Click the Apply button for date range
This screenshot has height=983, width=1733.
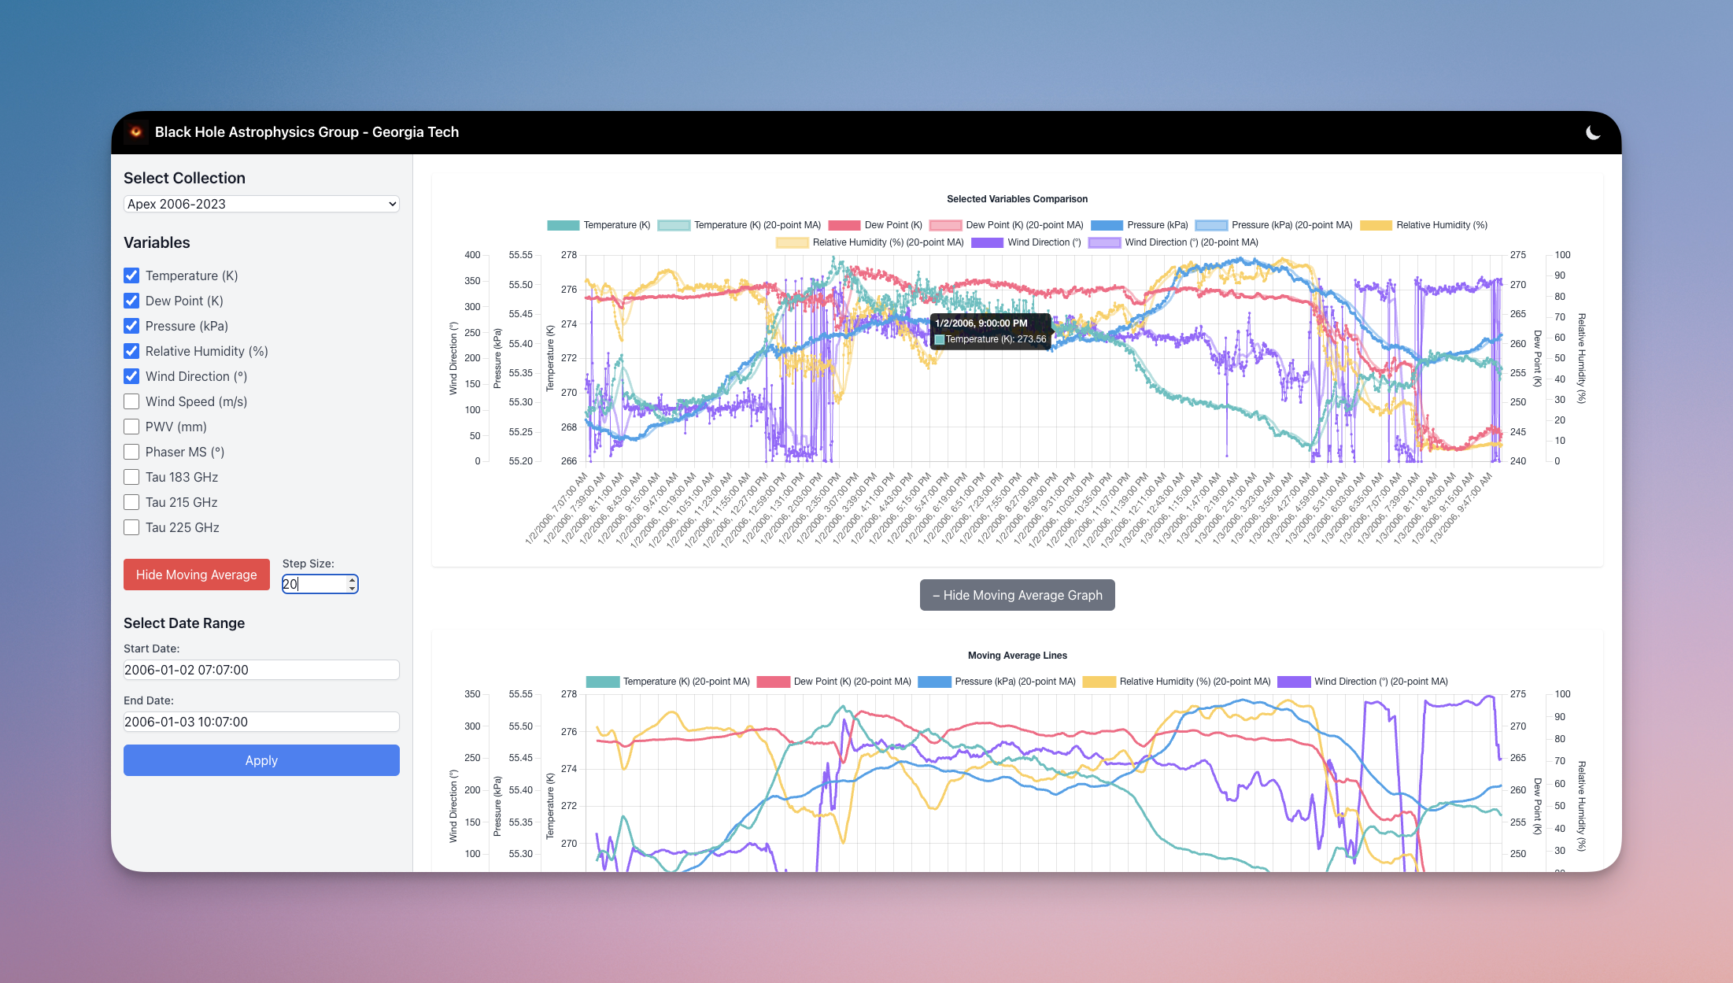261,760
